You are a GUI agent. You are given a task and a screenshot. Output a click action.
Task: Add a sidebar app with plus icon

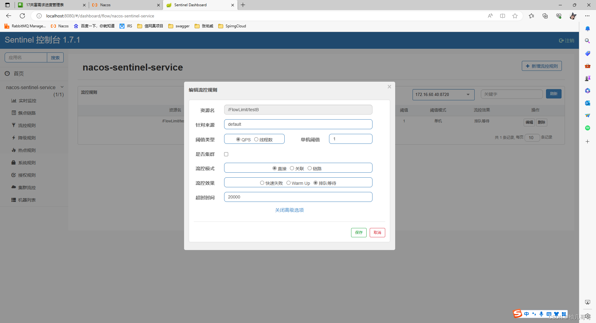(x=588, y=142)
